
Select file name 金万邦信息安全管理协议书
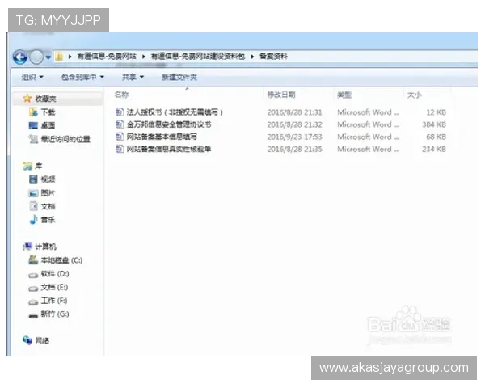pos(169,124)
